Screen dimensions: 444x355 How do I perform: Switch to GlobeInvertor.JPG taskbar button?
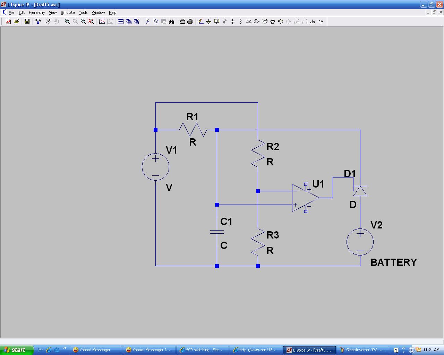click(x=362, y=350)
